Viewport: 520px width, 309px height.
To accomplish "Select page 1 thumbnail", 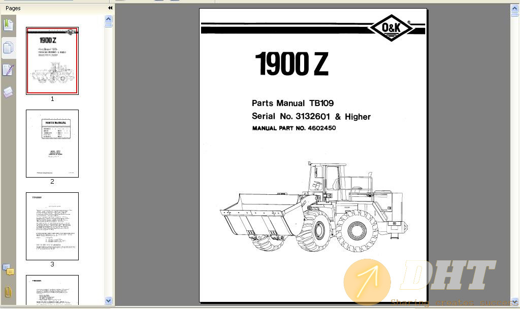I will (x=52, y=61).
